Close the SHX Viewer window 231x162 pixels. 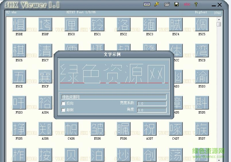220,5
